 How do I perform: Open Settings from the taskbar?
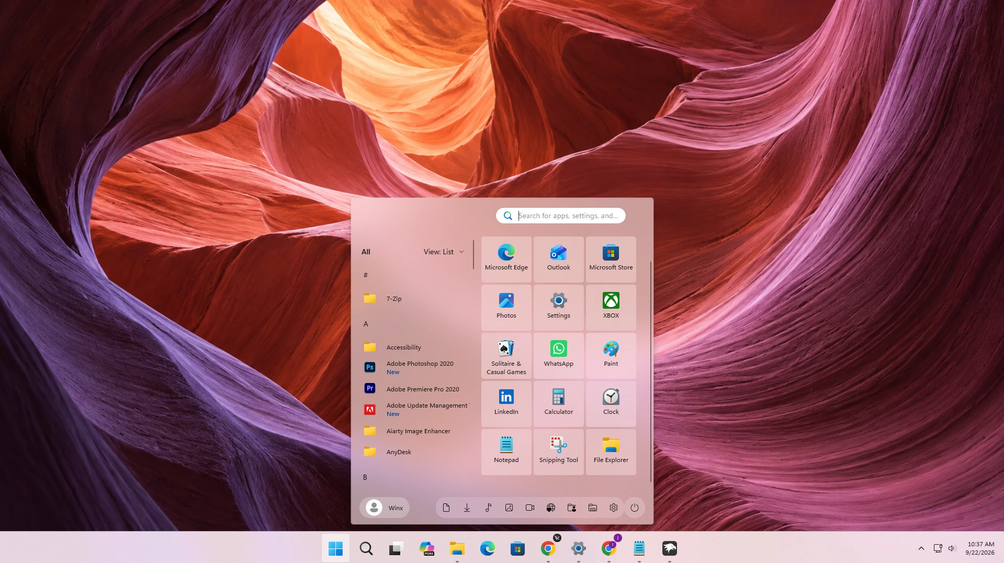click(x=578, y=548)
